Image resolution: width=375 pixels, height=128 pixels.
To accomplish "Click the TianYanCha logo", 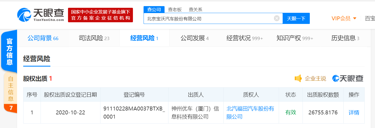I will (x=41, y=15).
